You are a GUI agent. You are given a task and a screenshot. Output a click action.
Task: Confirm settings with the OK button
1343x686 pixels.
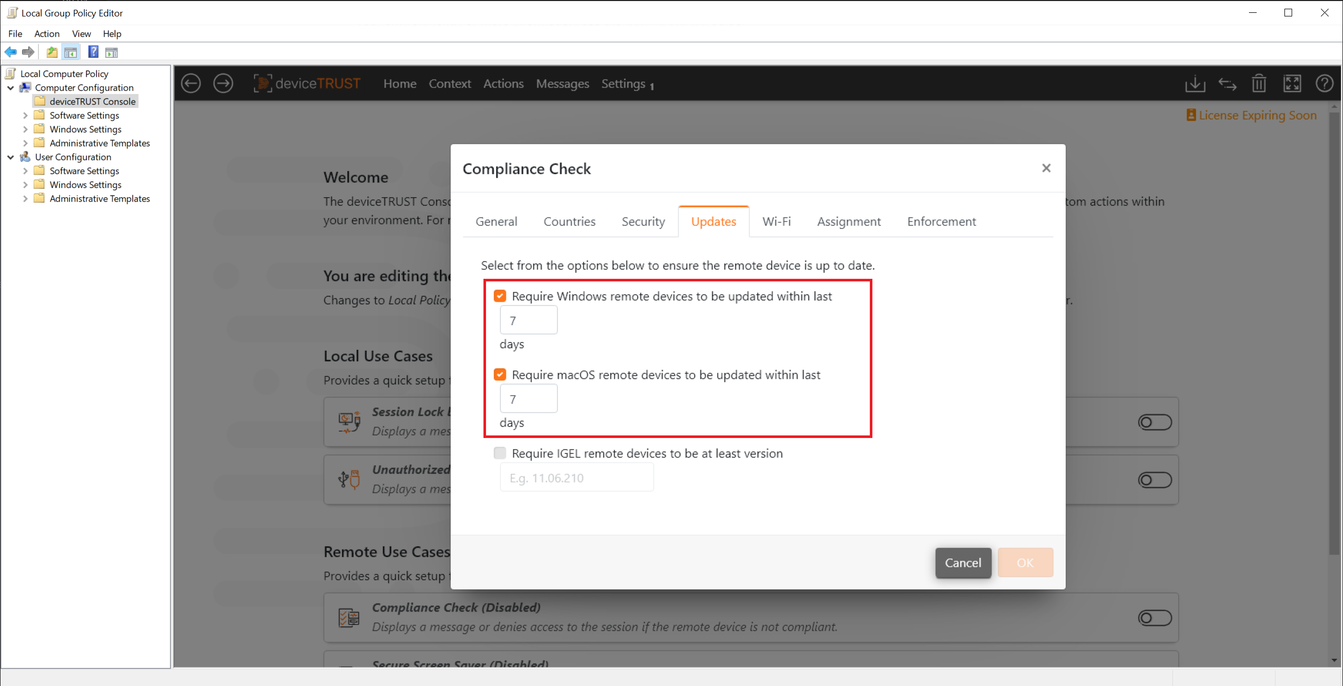[1025, 563]
